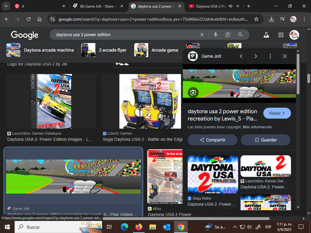Open the notifications center icon
The image size is (311, 233).
[x=301, y=227]
